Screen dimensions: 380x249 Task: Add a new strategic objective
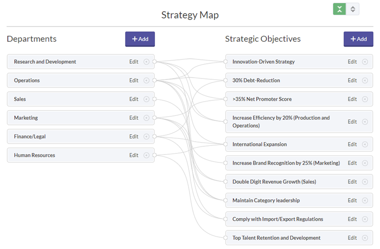[x=358, y=39]
